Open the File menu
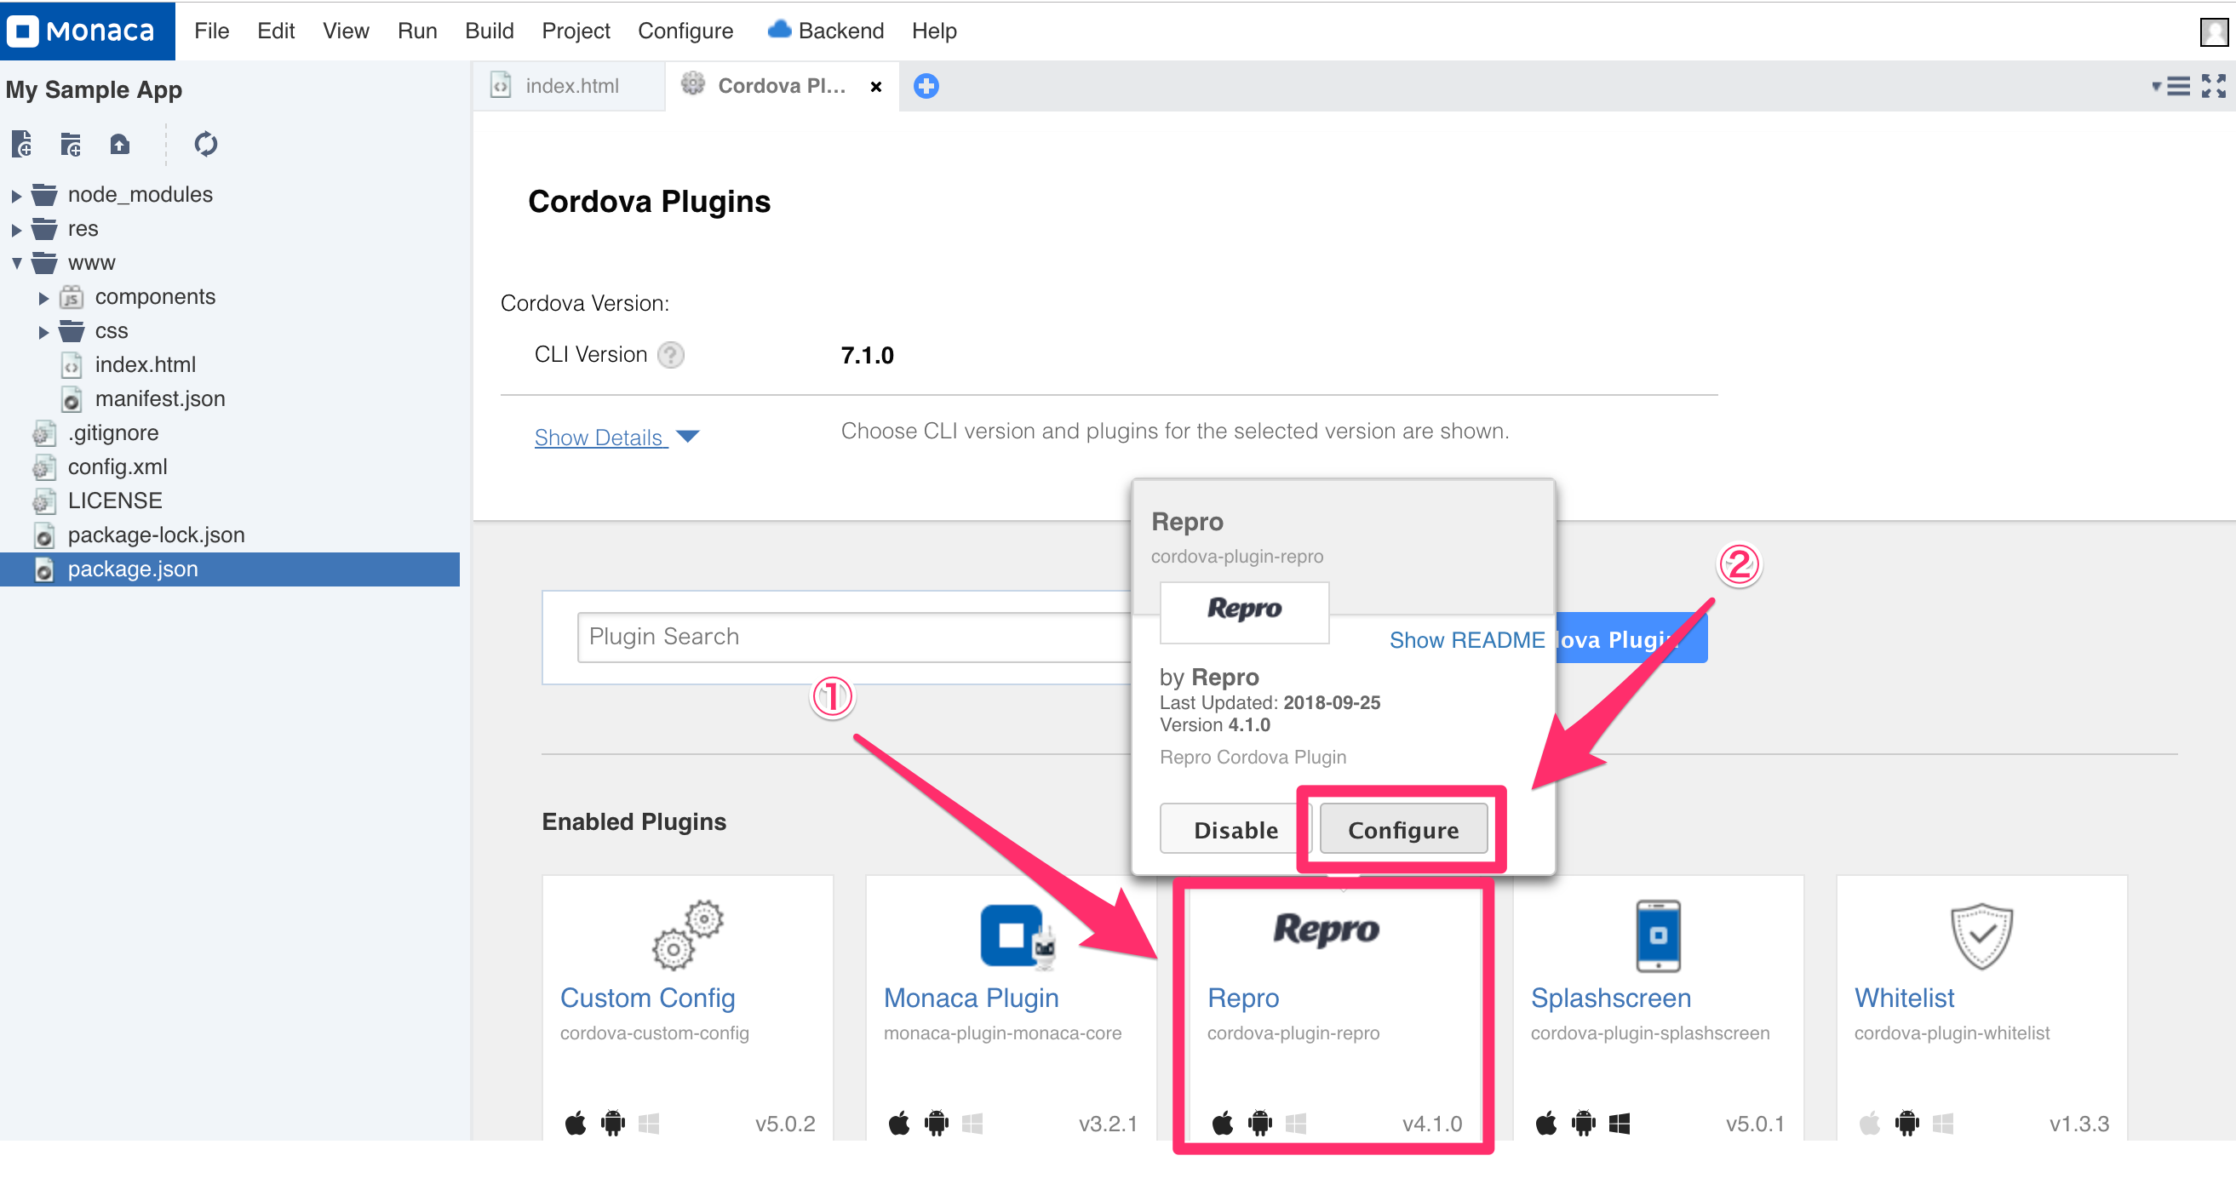The height and width of the screenshot is (1190, 2236). point(212,31)
